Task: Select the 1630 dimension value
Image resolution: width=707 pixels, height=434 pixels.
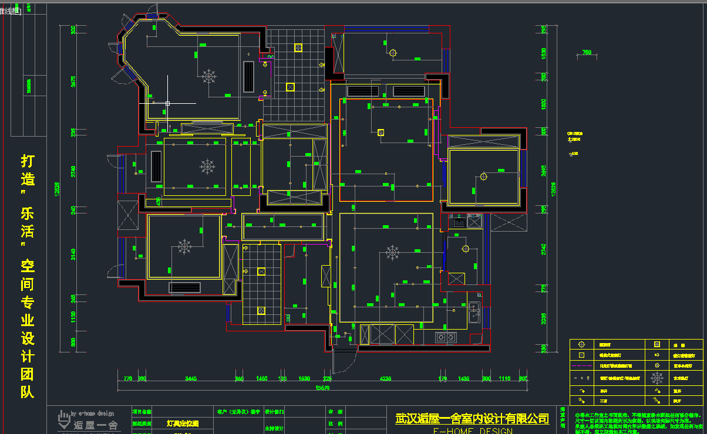Action: 304,379
